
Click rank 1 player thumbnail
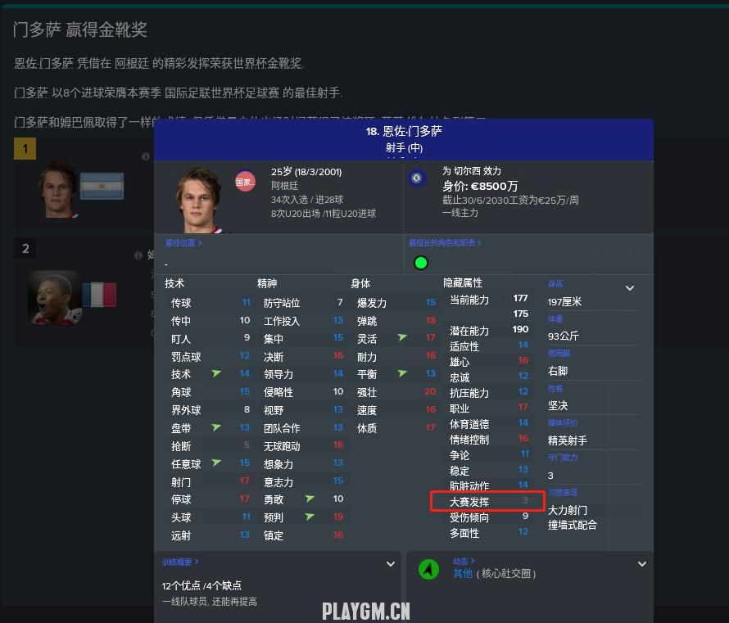coord(58,190)
